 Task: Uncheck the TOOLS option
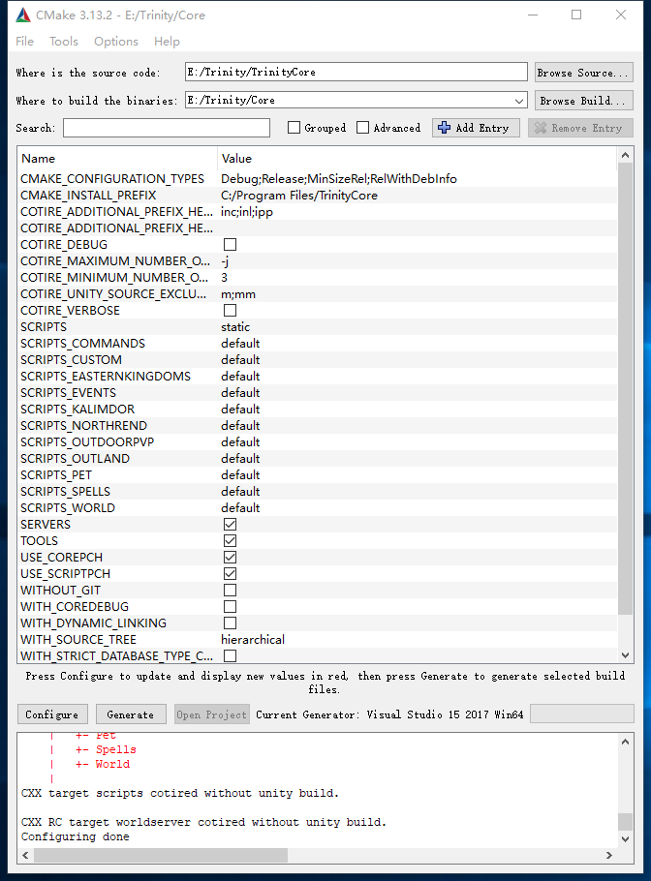[230, 540]
